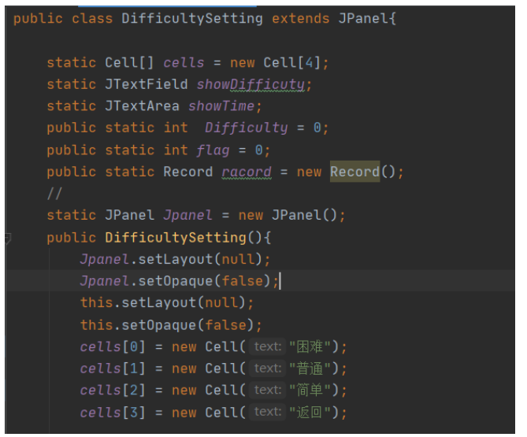Click this.setOpaque(false) statement
Screen dimensions: 527x437
(171, 325)
